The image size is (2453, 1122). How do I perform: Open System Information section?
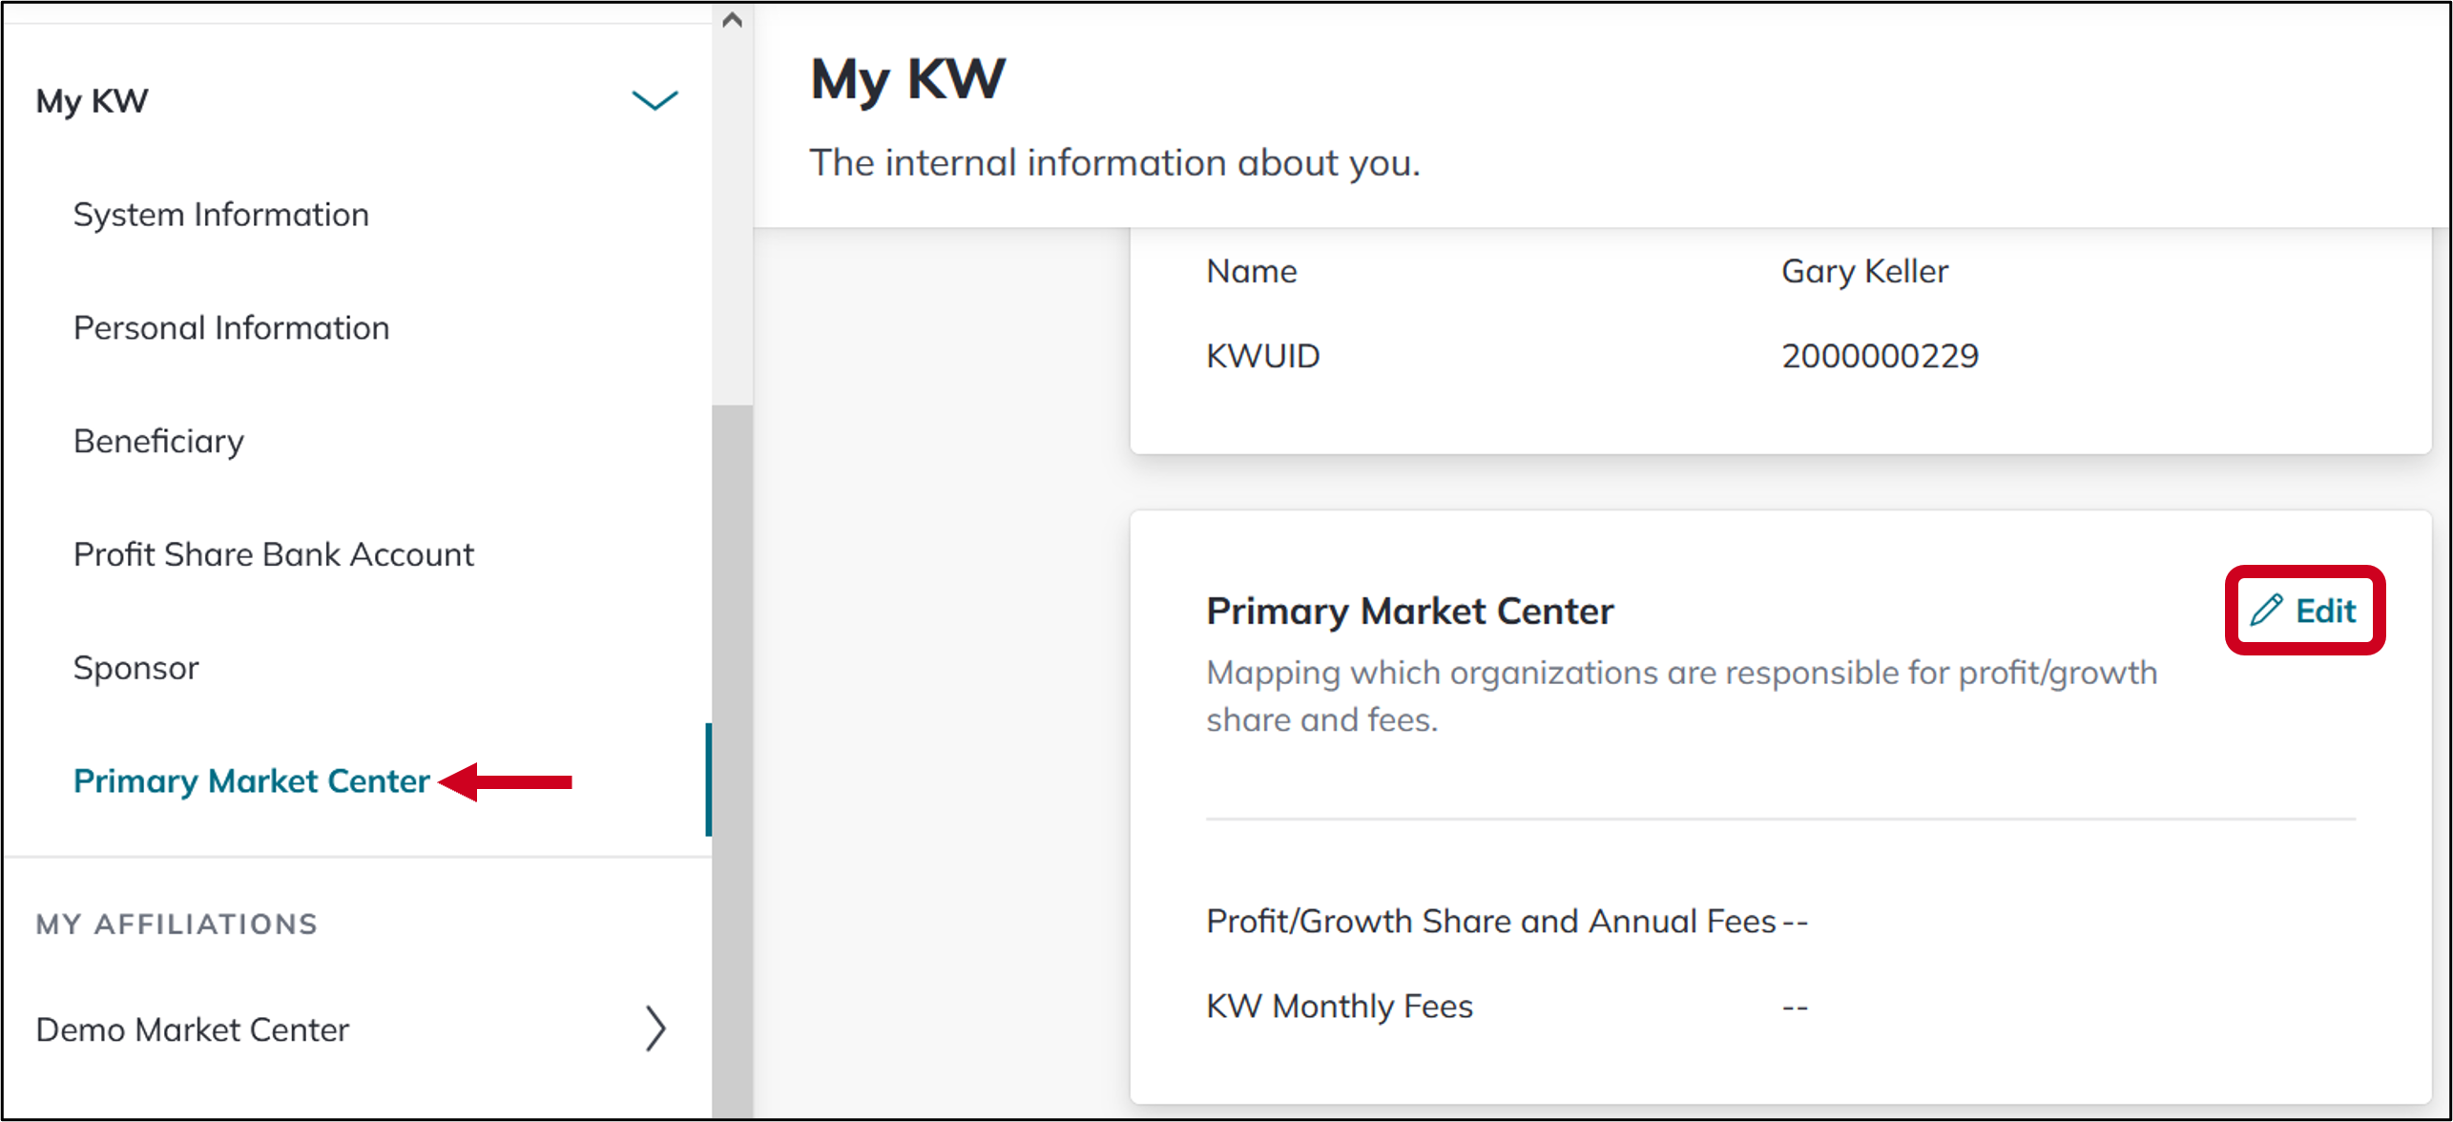tap(220, 215)
